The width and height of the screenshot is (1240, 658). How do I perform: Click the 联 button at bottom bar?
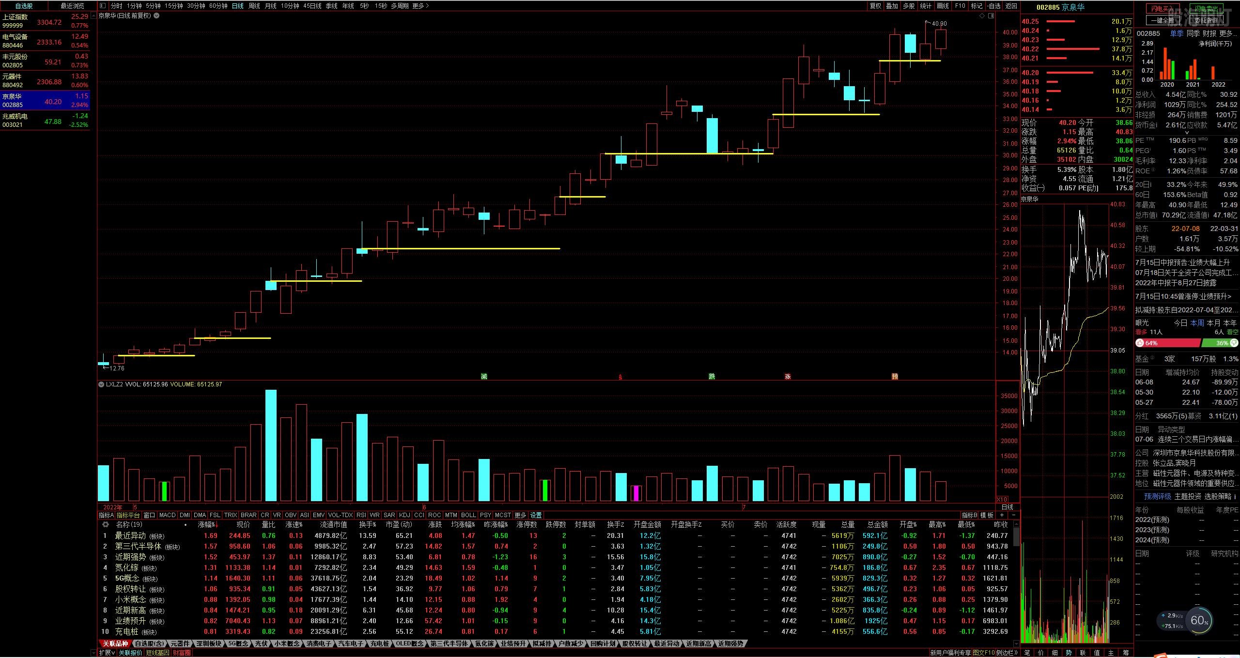1083,653
